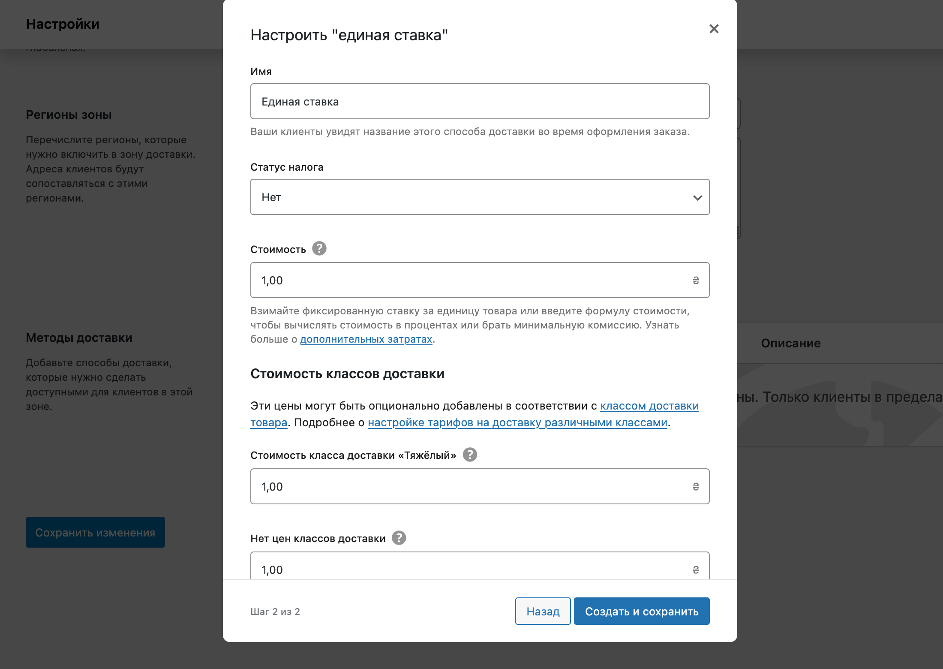This screenshot has width=943, height=669.
Task: Click the Настройки page title
Action: (63, 24)
